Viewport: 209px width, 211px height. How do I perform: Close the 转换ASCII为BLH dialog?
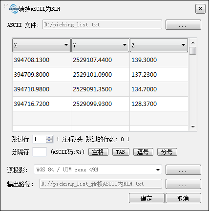pos(200,9)
